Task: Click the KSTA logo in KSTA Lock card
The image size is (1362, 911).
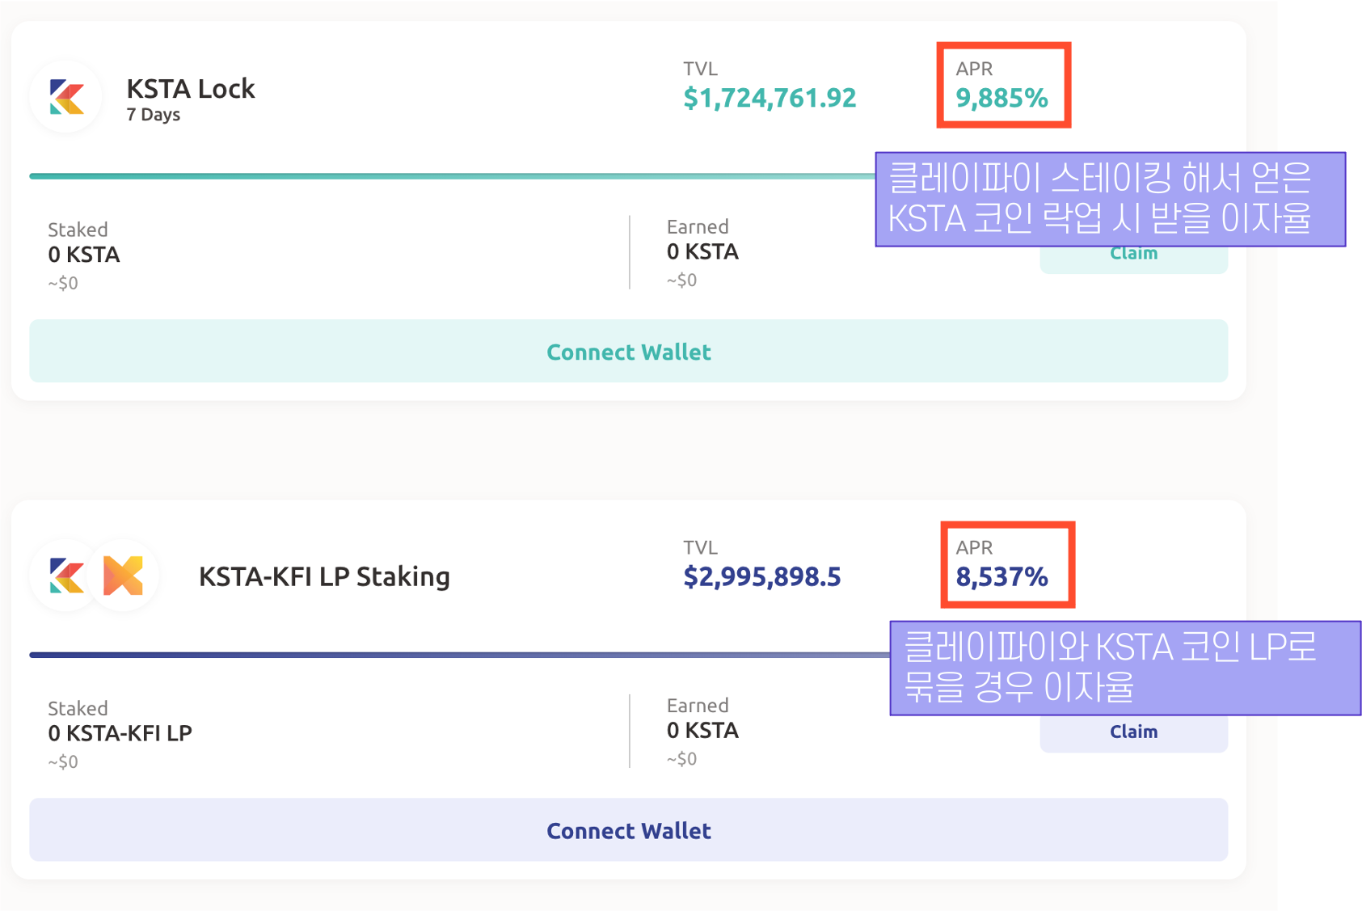Action: 66,97
